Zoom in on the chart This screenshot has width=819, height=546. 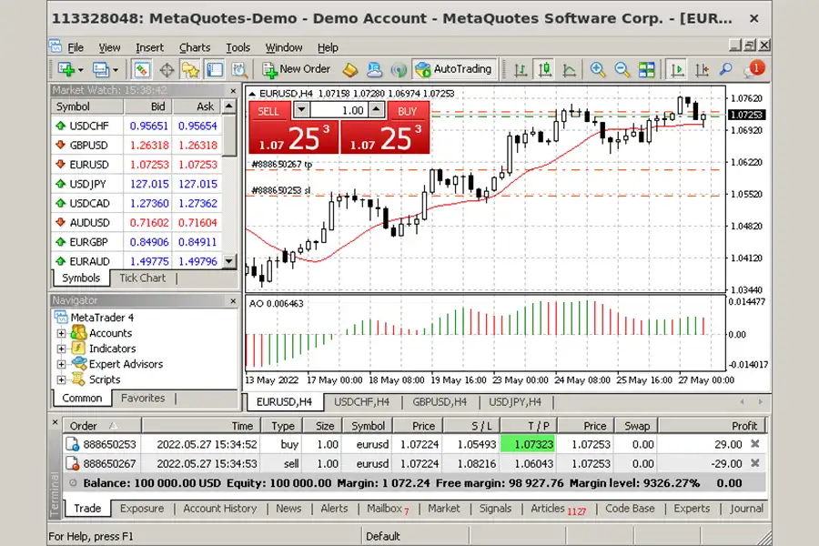598,69
